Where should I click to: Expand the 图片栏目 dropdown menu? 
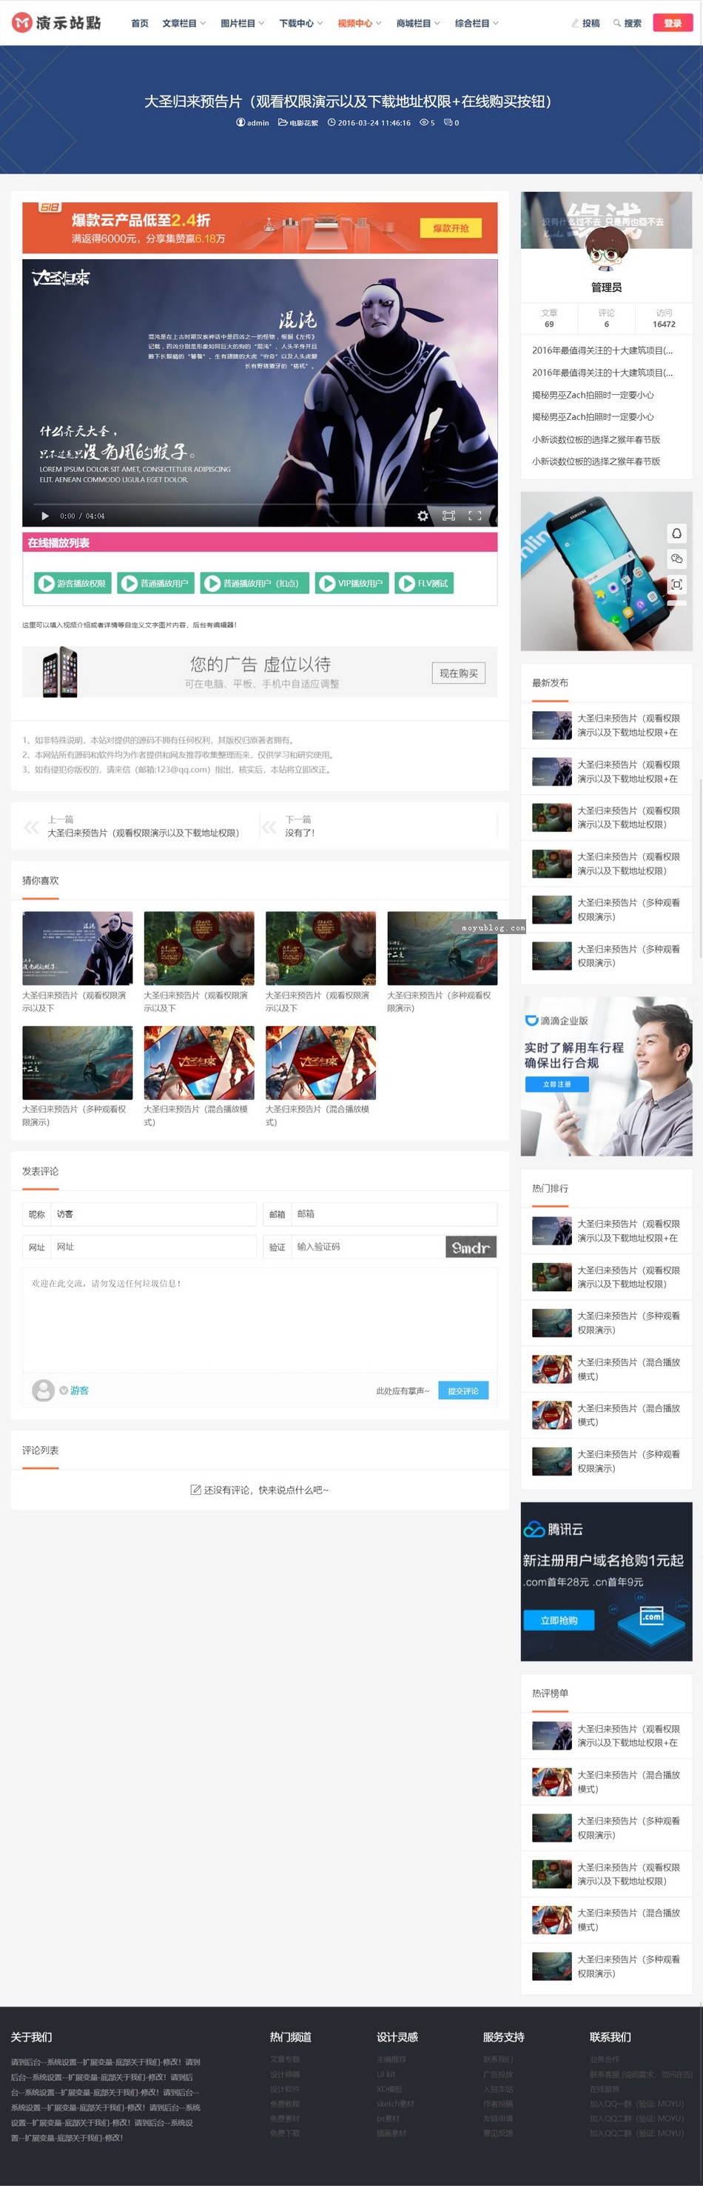tap(243, 23)
